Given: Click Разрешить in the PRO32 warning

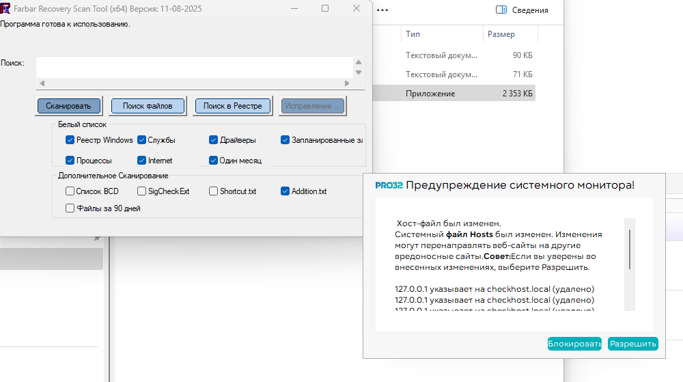Looking at the screenshot, I should click(x=633, y=344).
